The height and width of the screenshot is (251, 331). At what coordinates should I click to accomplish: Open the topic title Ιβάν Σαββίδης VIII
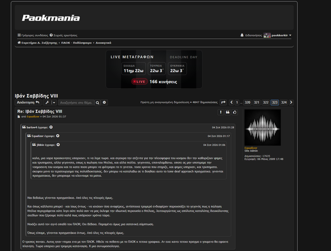click(36, 96)
